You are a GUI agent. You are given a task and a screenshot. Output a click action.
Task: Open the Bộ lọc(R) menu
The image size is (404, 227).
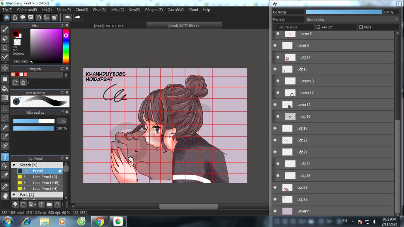(64, 9)
